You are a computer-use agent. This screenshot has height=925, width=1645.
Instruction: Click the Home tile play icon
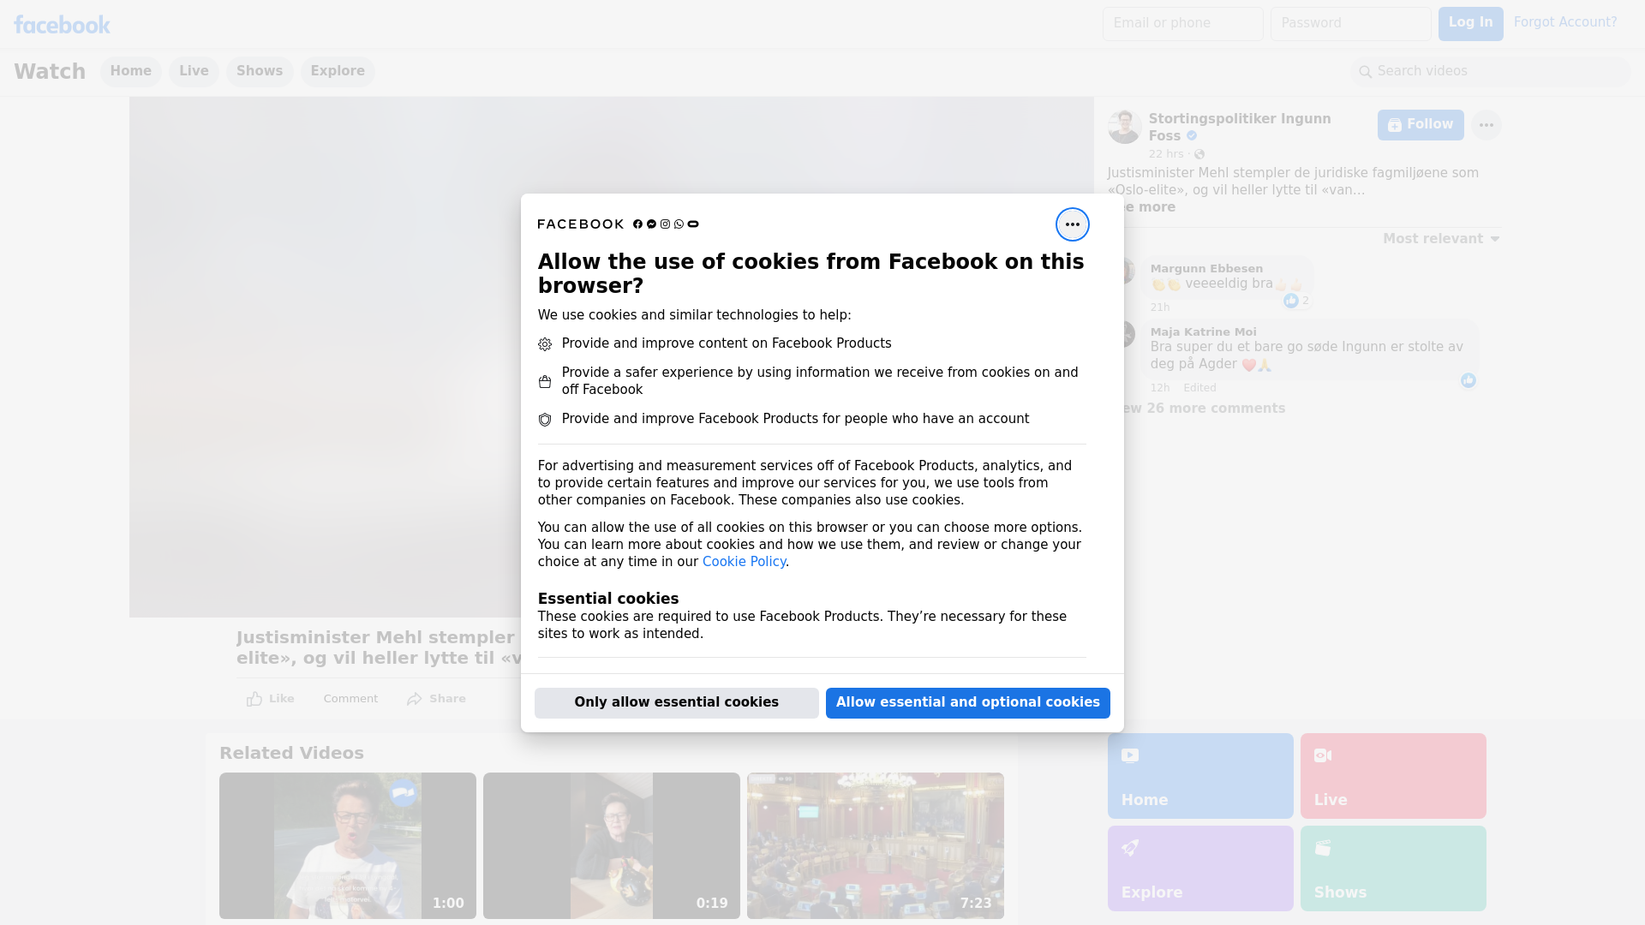(x=1130, y=755)
